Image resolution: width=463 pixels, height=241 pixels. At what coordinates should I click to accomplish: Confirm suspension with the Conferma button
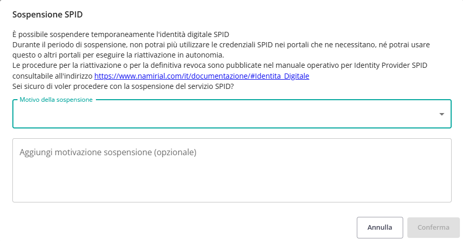pyautogui.click(x=433, y=227)
